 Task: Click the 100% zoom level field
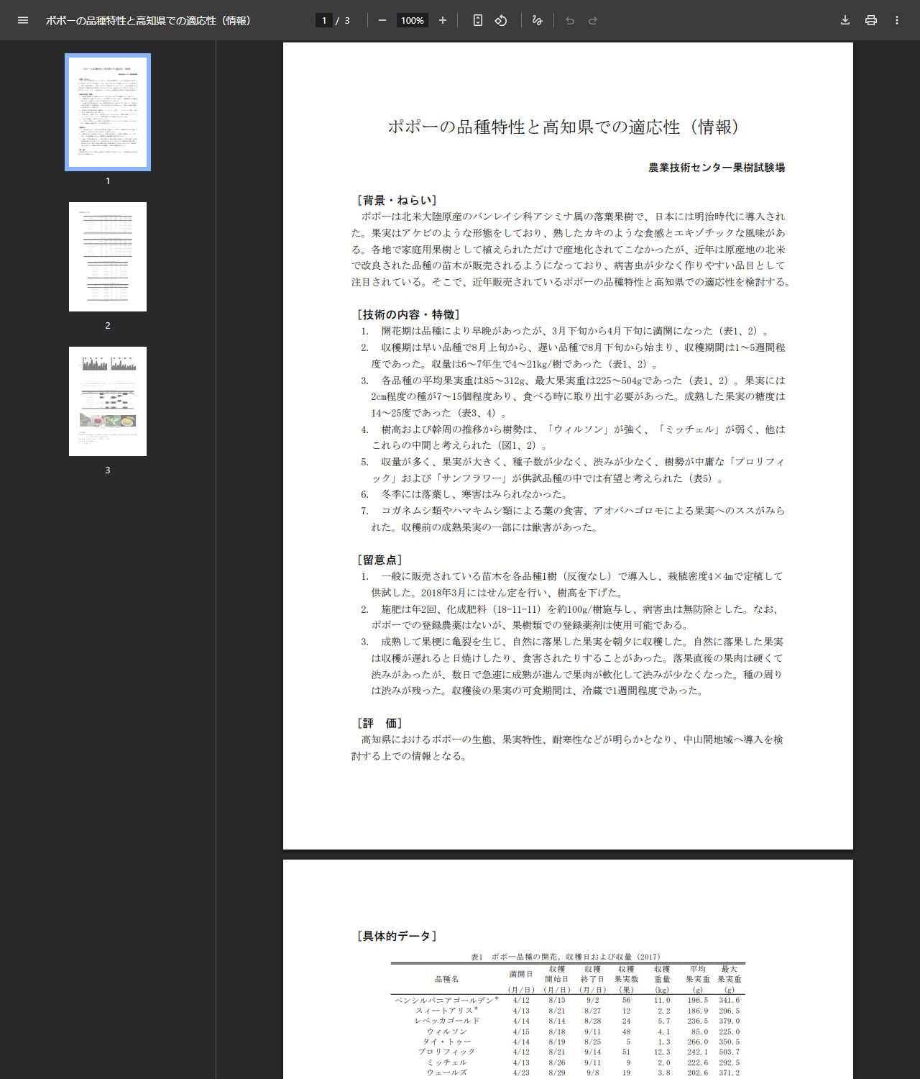pos(413,20)
